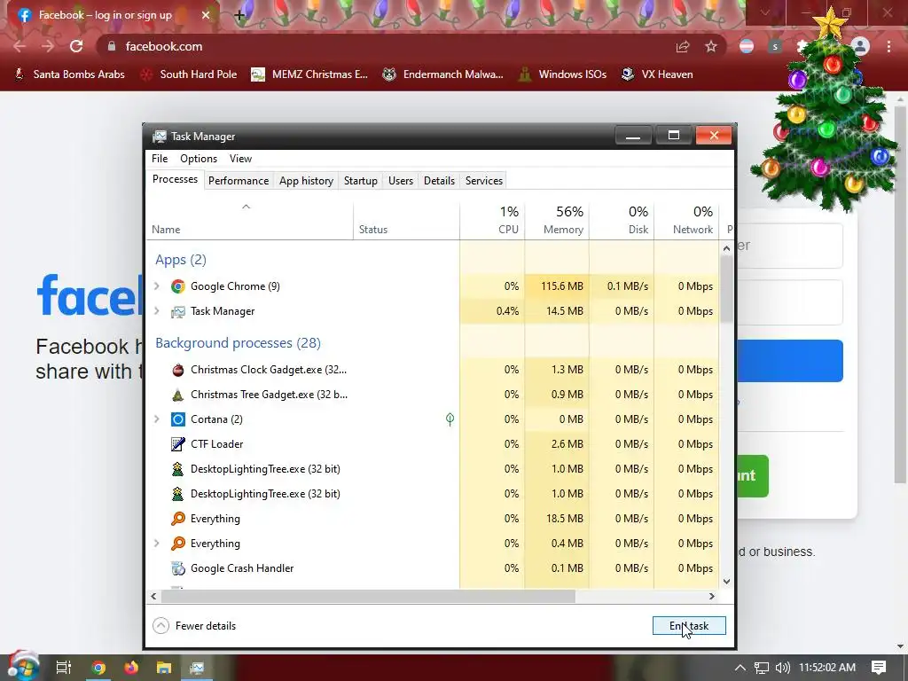Open Chrome's tab search dropdown arrow
This screenshot has width=908, height=681.
(765, 12)
